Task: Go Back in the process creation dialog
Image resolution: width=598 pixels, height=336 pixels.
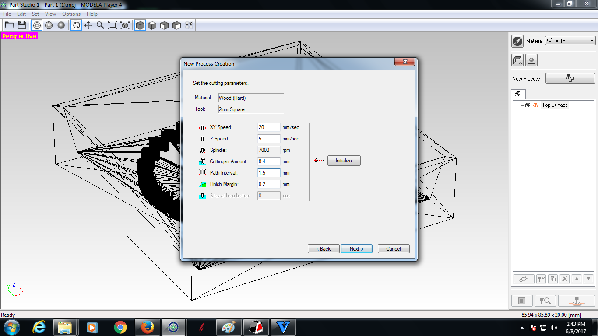Action: pos(324,249)
